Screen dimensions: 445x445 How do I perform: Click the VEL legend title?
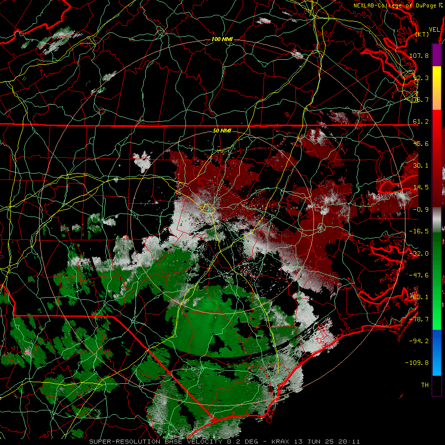(434, 30)
